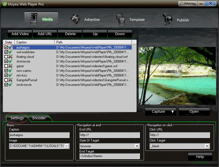Uncheck the mtv-kiss checkbox
The height and width of the screenshot is (167, 219).
click(x=6, y=75)
